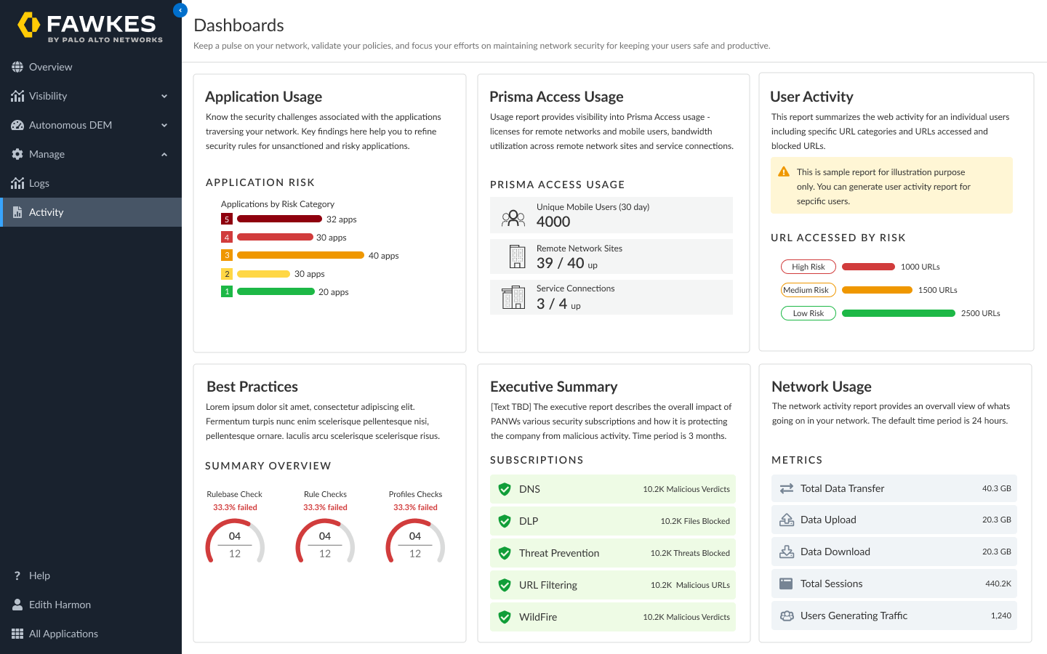The height and width of the screenshot is (654, 1047).
Task: Open All Applications in sidebar
Action: (91, 634)
